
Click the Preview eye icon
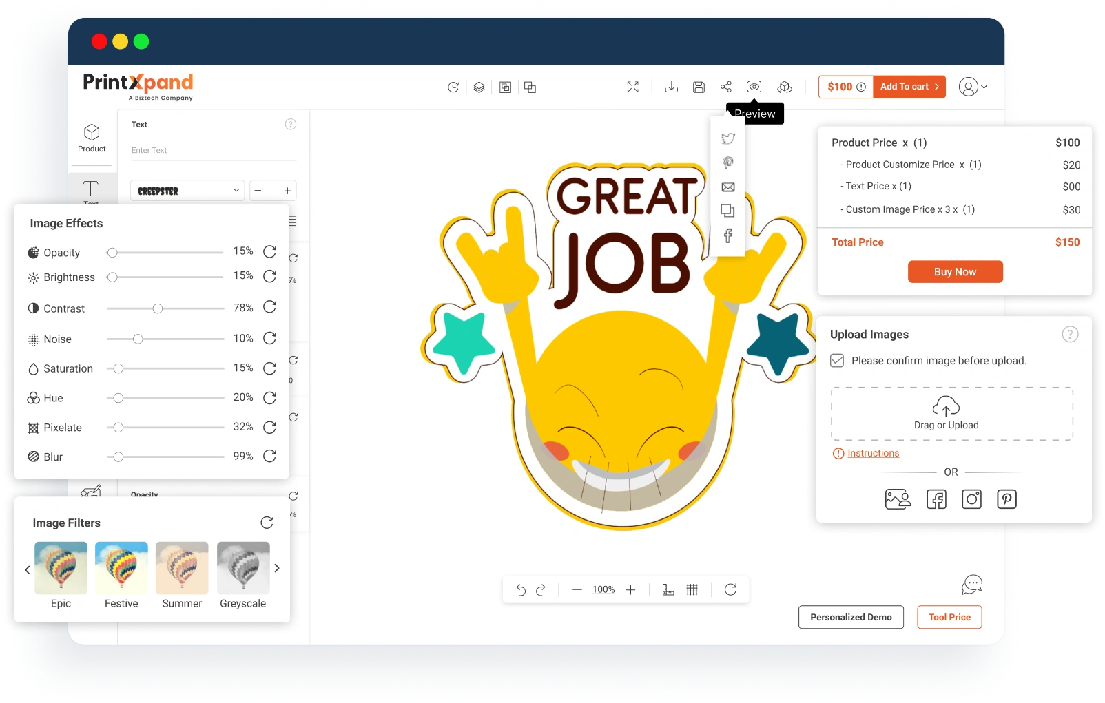(754, 87)
